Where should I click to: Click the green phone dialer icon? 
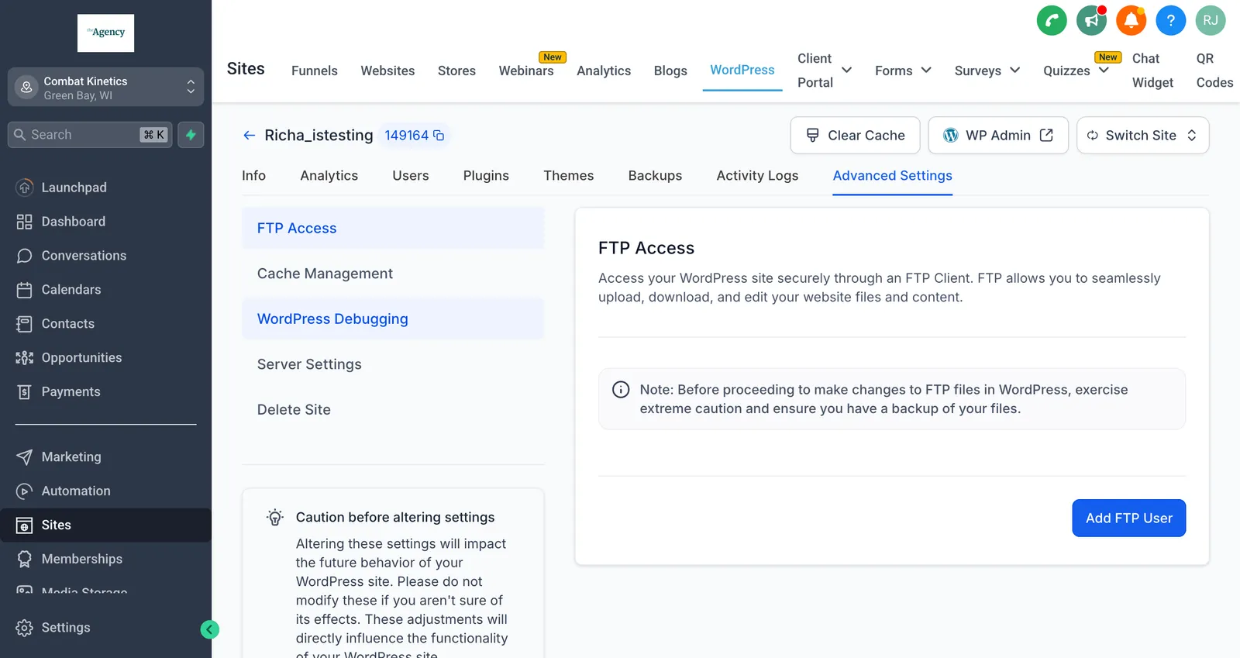pyautogui.click(x=1052, y=20)
